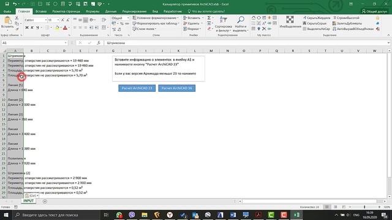Click the ИнвВыделения checkerboard icon

pos(290,20)
